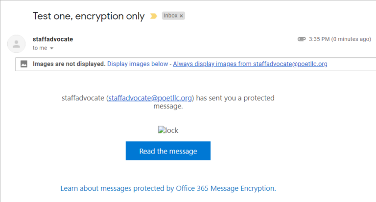Click 'Always display images from staffadvocate@poetllc.org'
Image resolution: width=376 pixels, height=202 pixels.
click(x=250, y=64)
